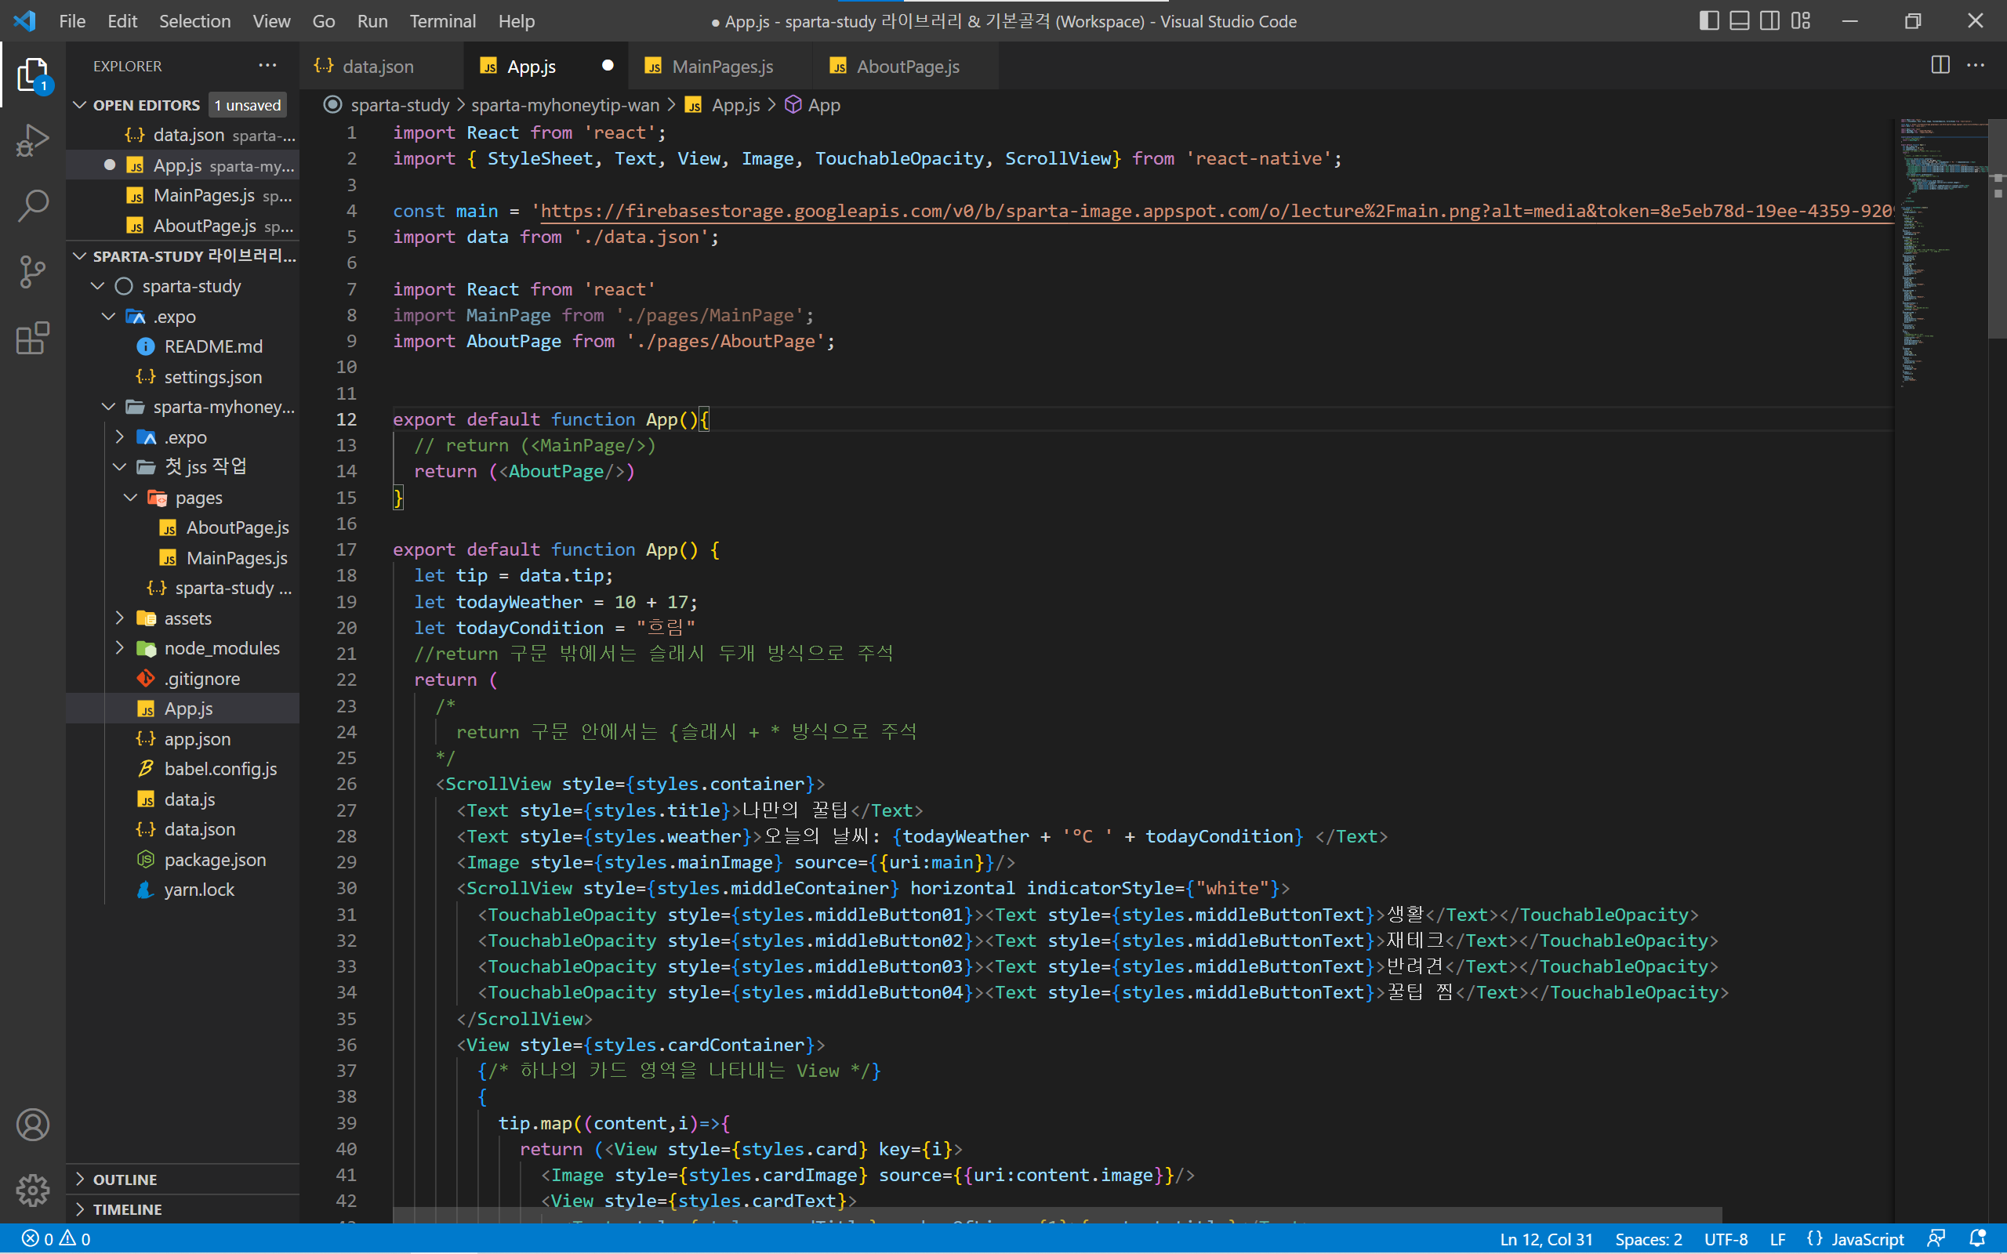The height and width of the screenshot is (1254, 2007).
Task: Open Run and Debug view
Action: coord(32,140)
